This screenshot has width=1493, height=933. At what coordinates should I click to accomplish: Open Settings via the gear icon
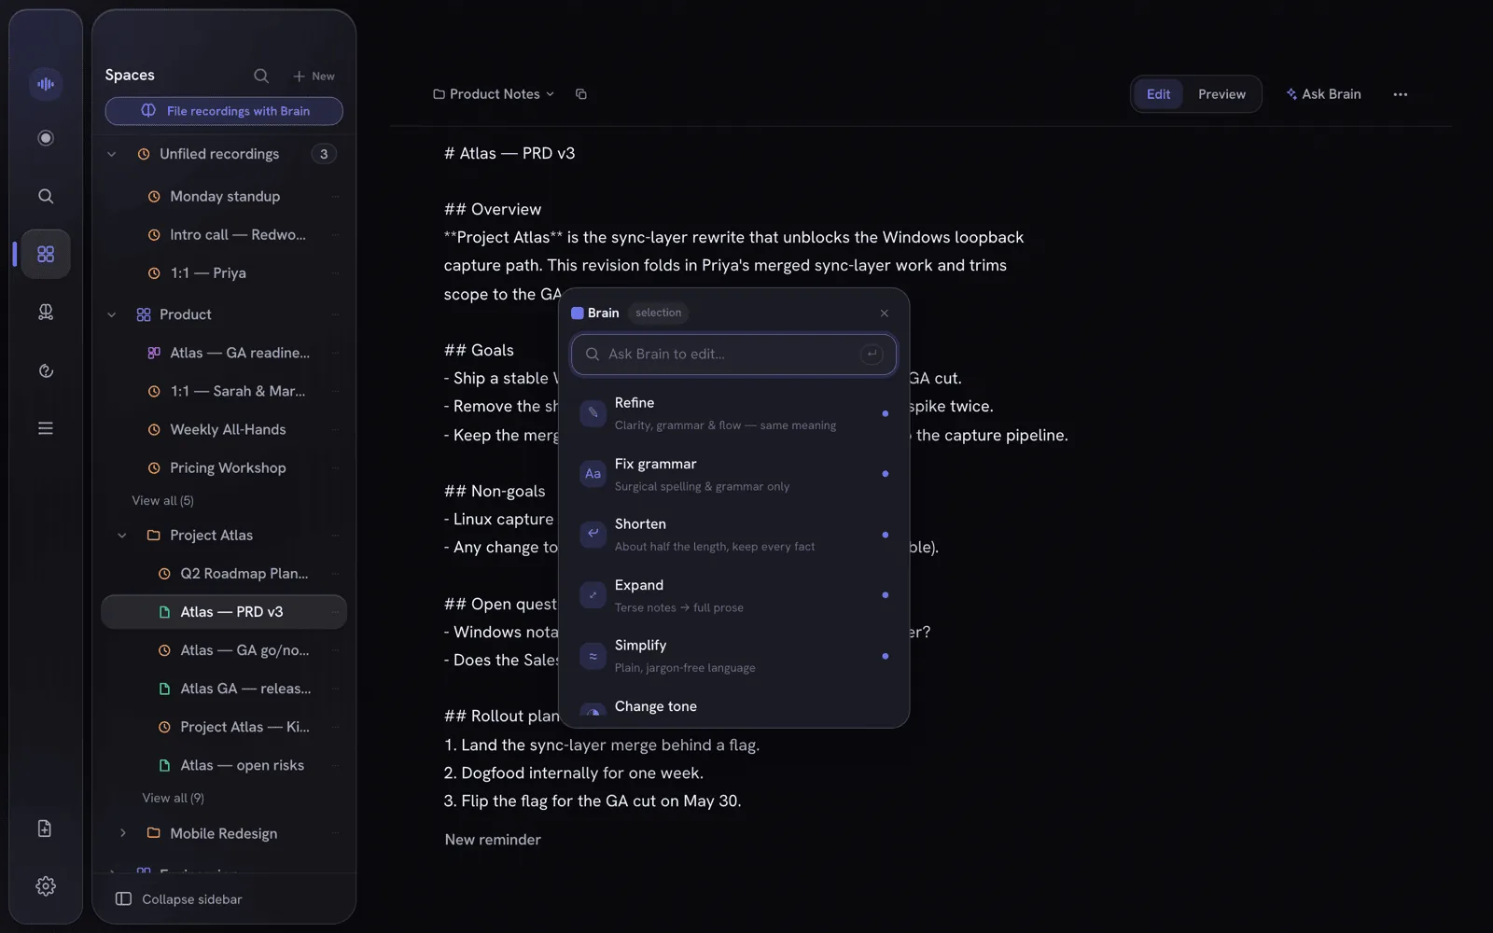coord(46,886)
